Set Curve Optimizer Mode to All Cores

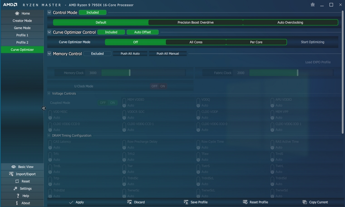pyautogui.click(x=196, y=42)
